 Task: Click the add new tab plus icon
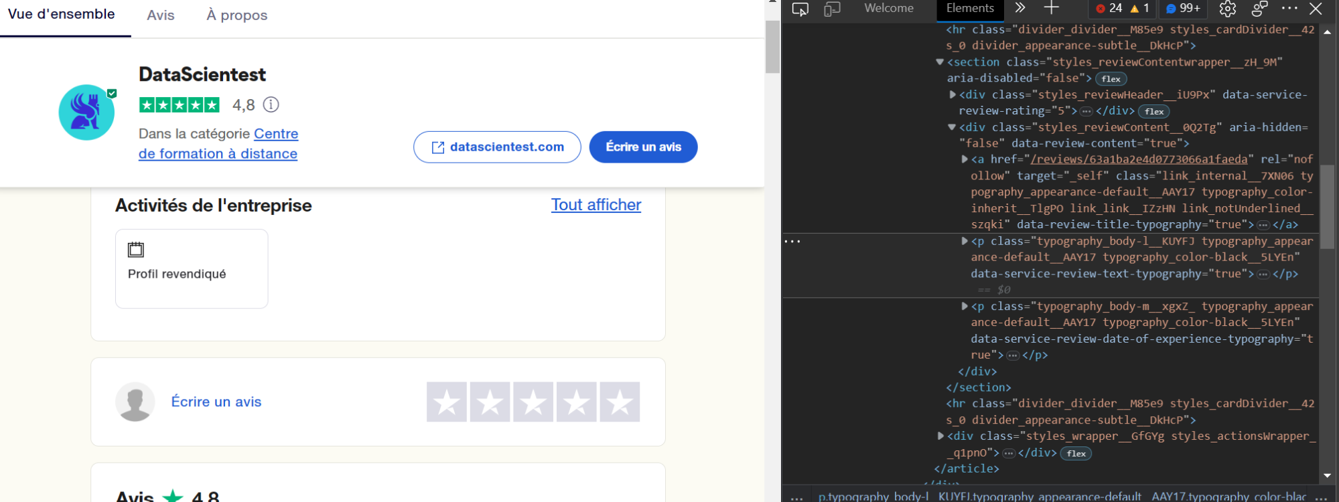pyautogui.click(x=1052, y=8)
